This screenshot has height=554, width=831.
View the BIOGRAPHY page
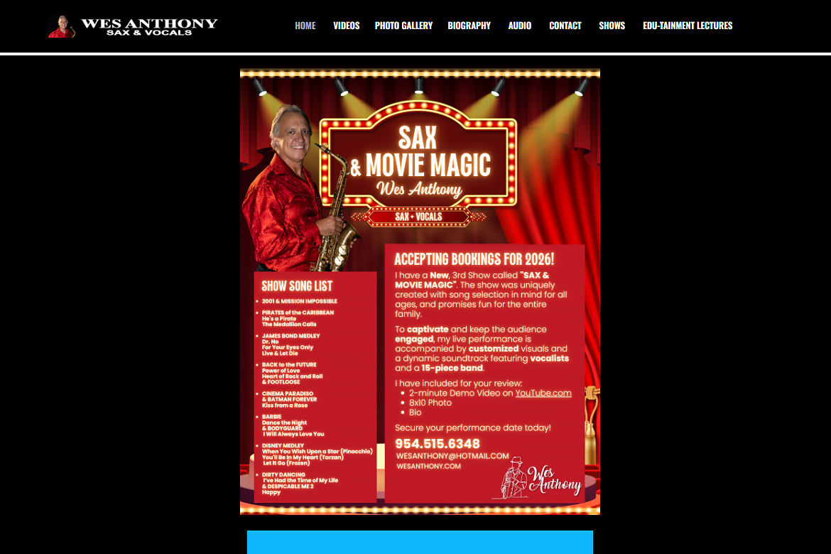pyautogui.click(x=469, y=25)
